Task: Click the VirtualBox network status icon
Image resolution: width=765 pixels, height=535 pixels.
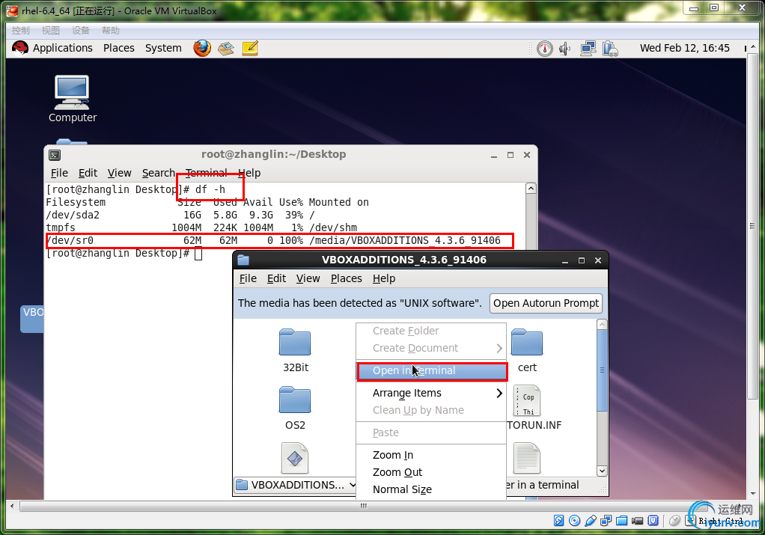Action: point(606,520)
